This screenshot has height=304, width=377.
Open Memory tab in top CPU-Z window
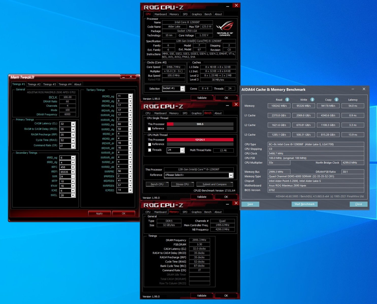[174, 14]
